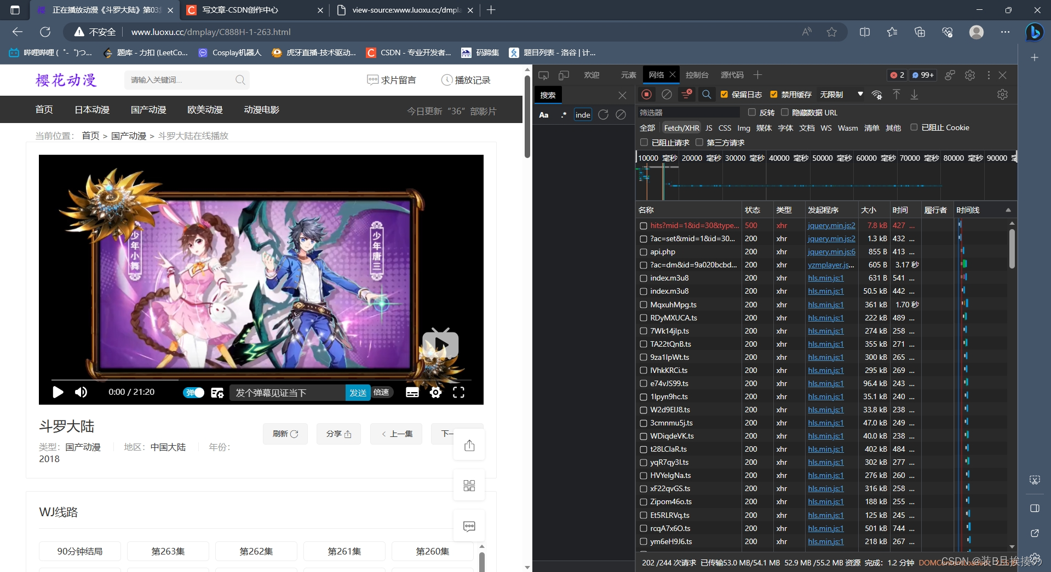Viewport: 1051px width, 572px height.
Task: Send danmaku with 发送 button
Action: (x=358, y=393)
